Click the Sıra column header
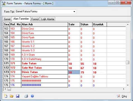133x101 pixels. click(x=6, y=24)
